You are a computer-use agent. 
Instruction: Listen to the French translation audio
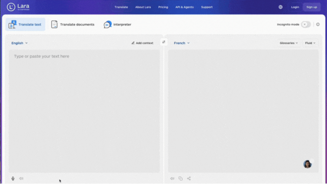click(172, 178)
